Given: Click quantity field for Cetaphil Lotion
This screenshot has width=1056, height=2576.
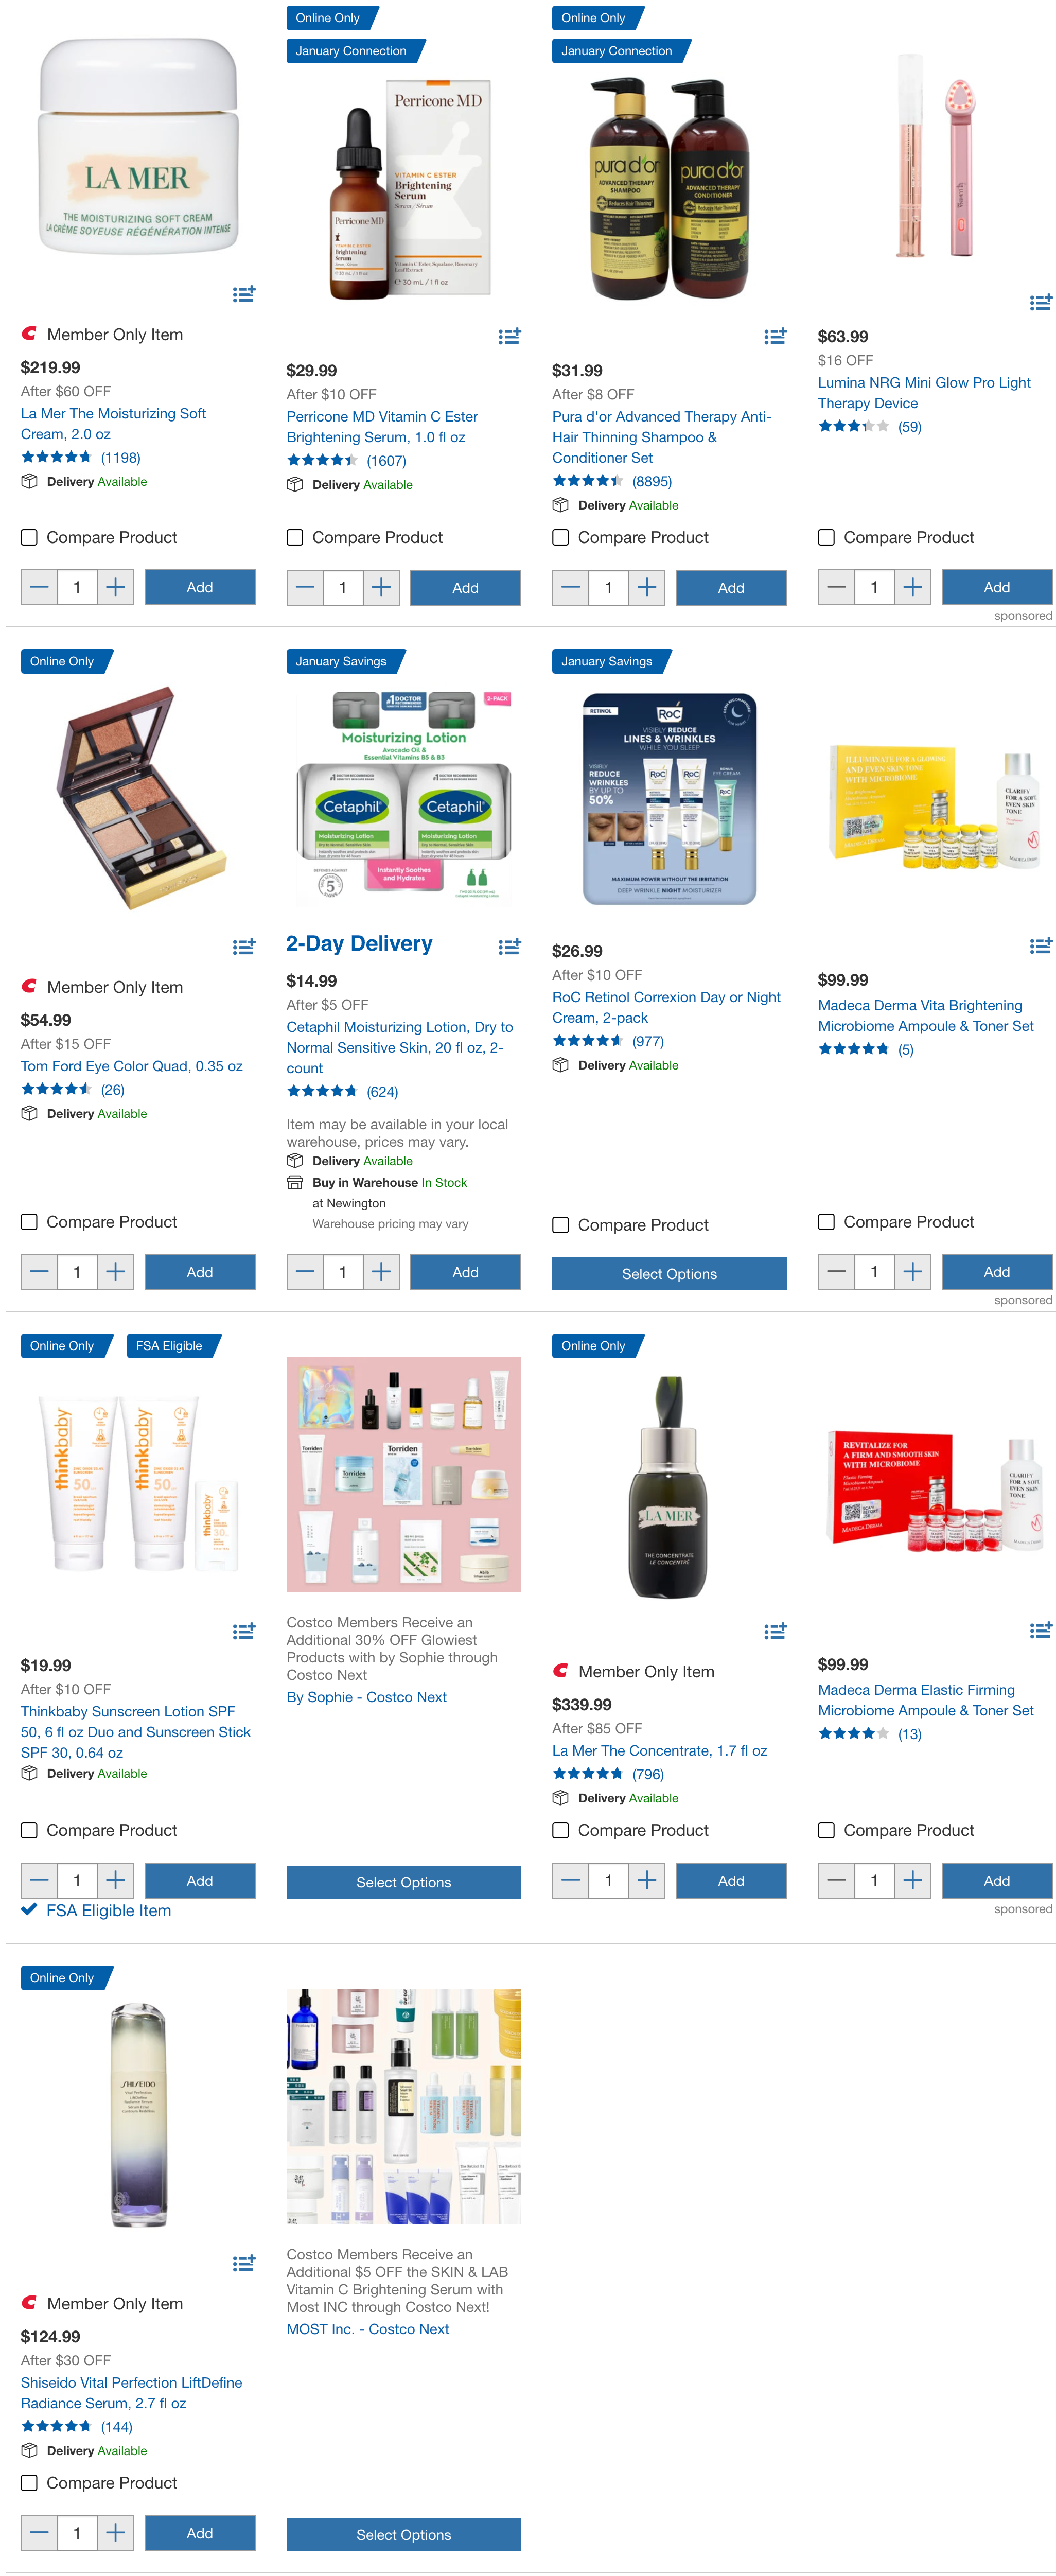Looking at the screenshot, I should click(x=342, y=1272).
